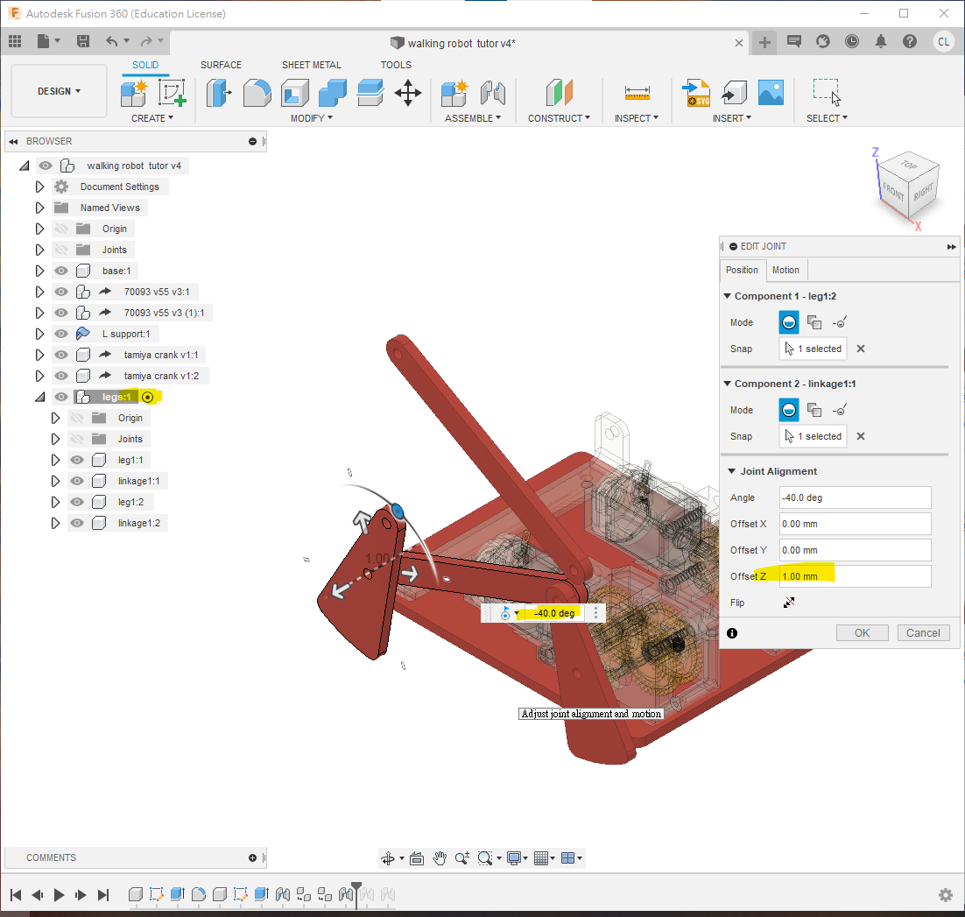
Task: Toggle visibility of L support:1
Action: (61, 334)
